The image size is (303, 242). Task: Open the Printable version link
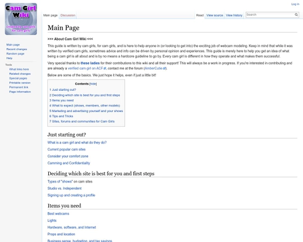pyautogui.click(x=20, y=83)
